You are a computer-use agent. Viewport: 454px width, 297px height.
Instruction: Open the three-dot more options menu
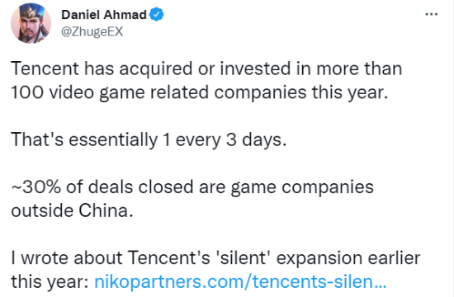431,14
